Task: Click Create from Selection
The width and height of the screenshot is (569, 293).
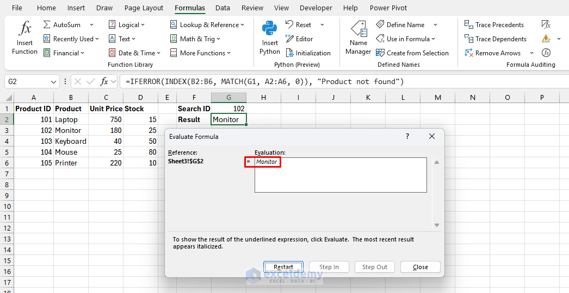Action: (x=412, y=53)
